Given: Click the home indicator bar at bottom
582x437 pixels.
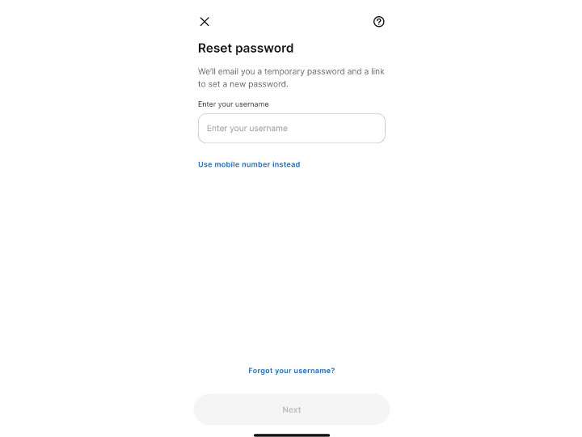Looking at the screenshot, I should click(291, 435).
